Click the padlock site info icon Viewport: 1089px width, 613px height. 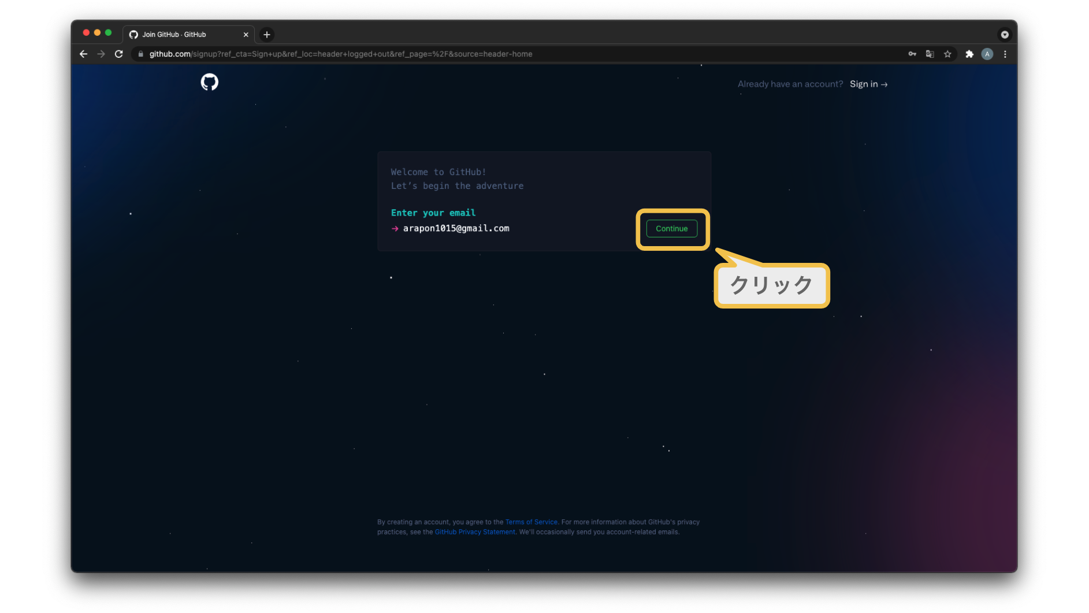coord(140,54)
